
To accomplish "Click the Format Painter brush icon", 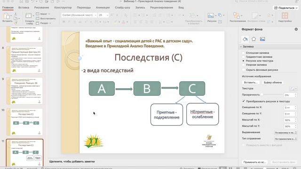I will point(16,23).
